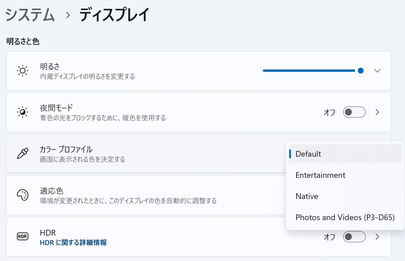Open the HDR に関する詳細情報 link
405x261 pixels.
(73, 242)
